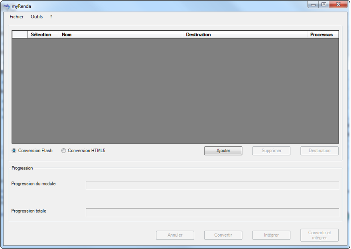
Task: Click the Destination button beside Supprimer
Action: (319, 151)
